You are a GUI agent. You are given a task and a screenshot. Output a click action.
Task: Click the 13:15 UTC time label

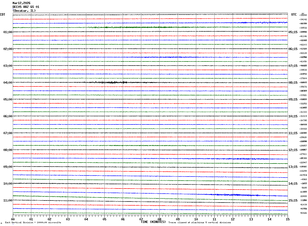293,167
